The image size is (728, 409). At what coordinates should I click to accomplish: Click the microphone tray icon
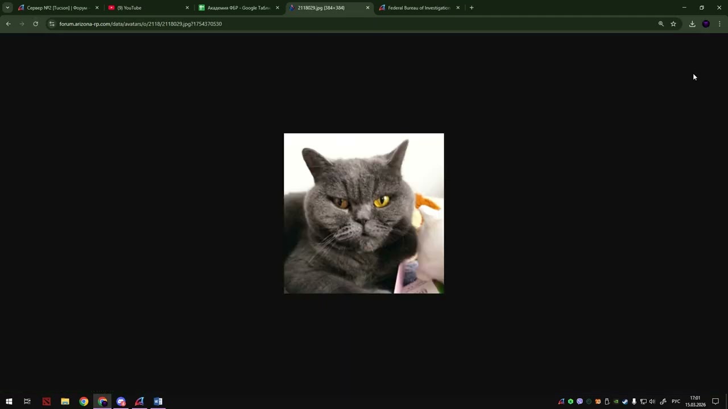634,402
